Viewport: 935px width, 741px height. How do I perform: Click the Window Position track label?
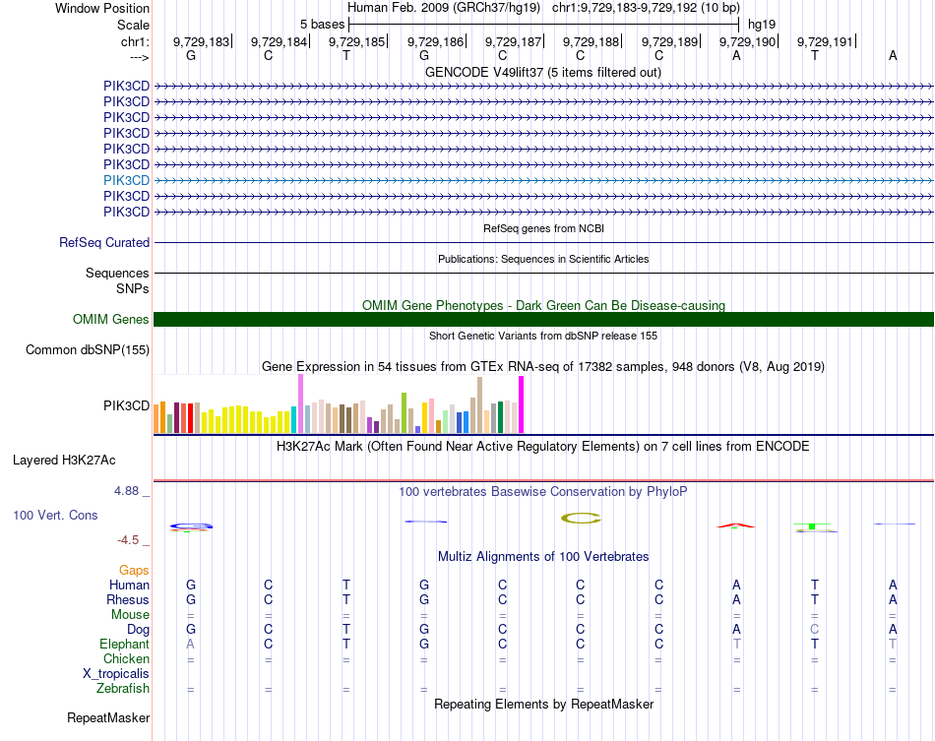[102, 8]
